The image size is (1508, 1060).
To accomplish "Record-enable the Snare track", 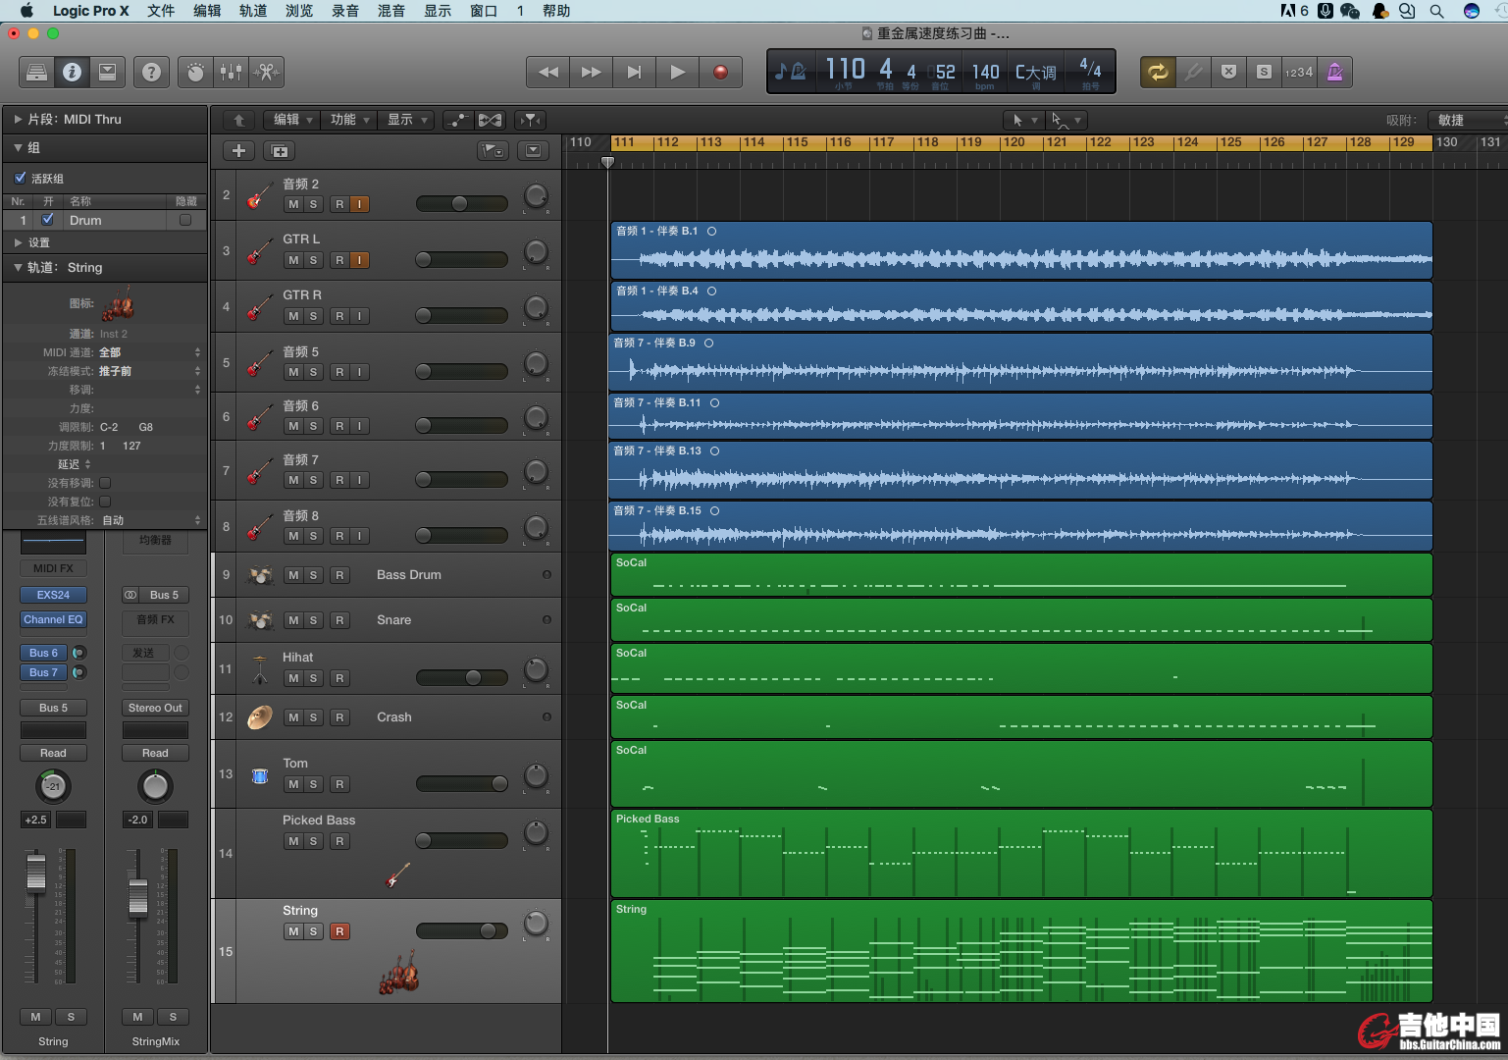I will tap(339, 620).
